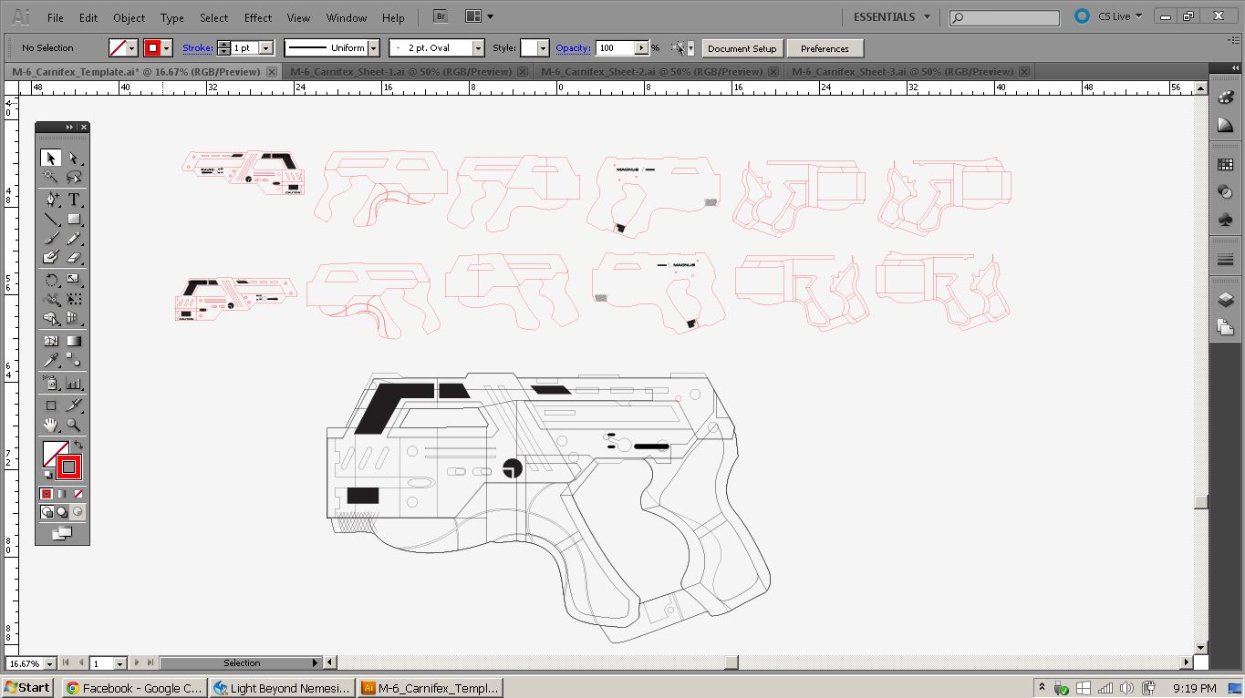
Task: Open the Artboards panel icon
Action: coord(1226,326)
